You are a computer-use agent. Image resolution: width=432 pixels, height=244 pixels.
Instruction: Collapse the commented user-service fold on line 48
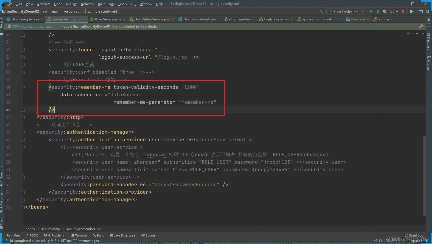pyautogui.click(x=23, y=147)
